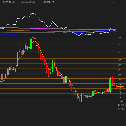Click the munafasutra.in site label
126x126 pixels.
click(28, 2)
